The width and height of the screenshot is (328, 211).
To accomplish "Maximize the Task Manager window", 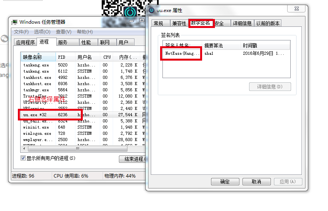I will [x=141, y=21].
